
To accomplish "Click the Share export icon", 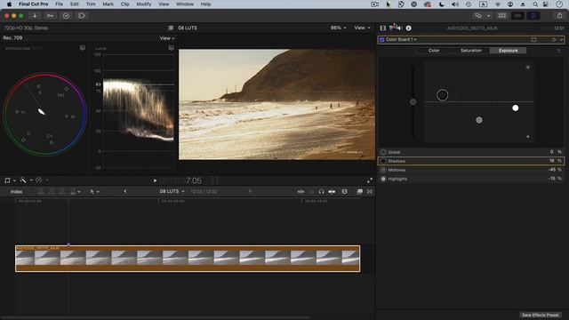I will [559, 15].
